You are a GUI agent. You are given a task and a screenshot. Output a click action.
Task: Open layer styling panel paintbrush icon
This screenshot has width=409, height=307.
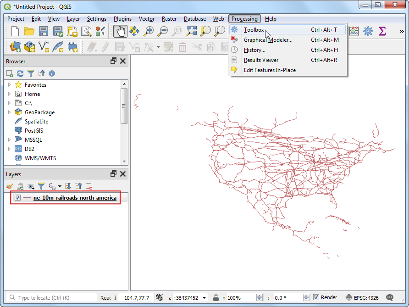point(10,186)
